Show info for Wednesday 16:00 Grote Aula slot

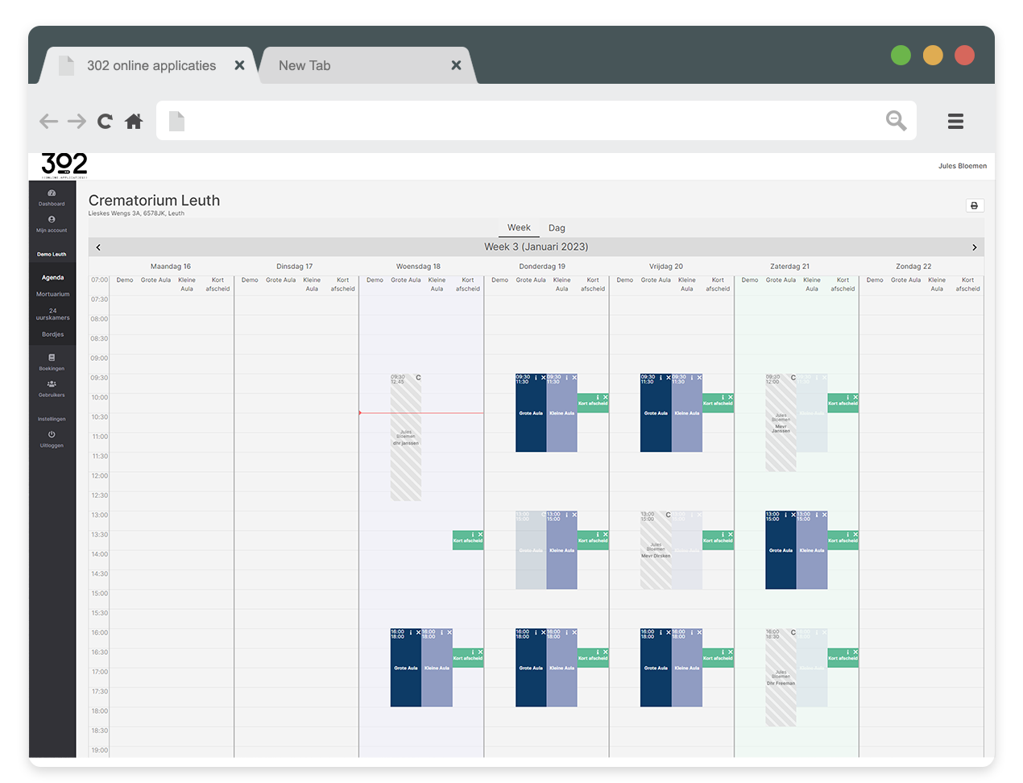pyautogui.click(x=411, y=632)
